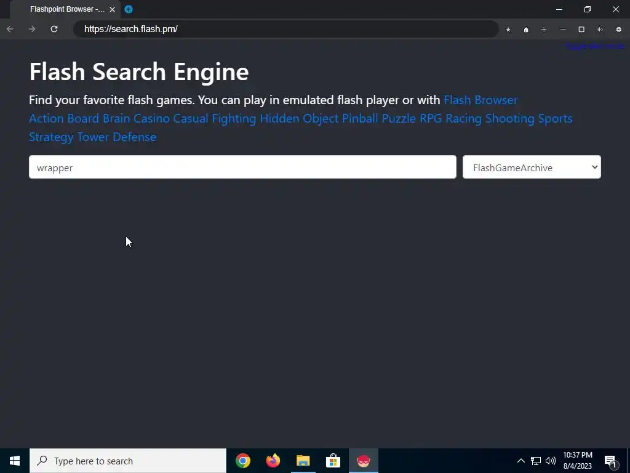The height and width of the screenshot is (473, 630).
Task: Click the taskbar search box
Action: pyautogui.click(x=128, y=461)
